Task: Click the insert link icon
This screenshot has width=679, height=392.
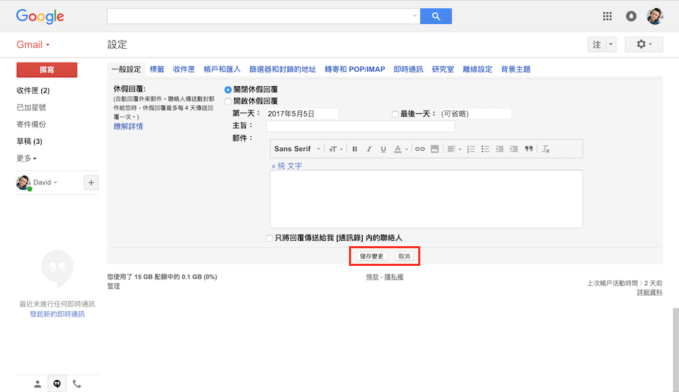Action: click(420, 149)
